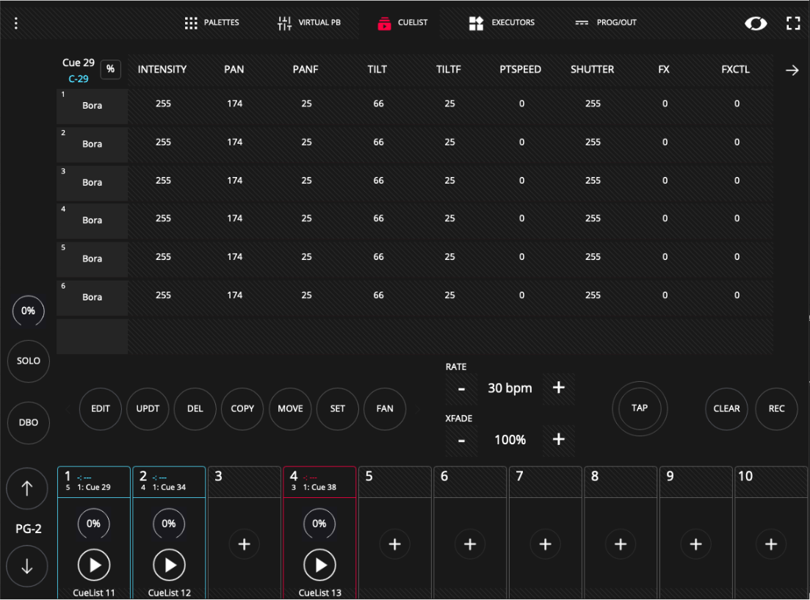
Task: Click the DEL delete button
Action: [x=195, y=409]
